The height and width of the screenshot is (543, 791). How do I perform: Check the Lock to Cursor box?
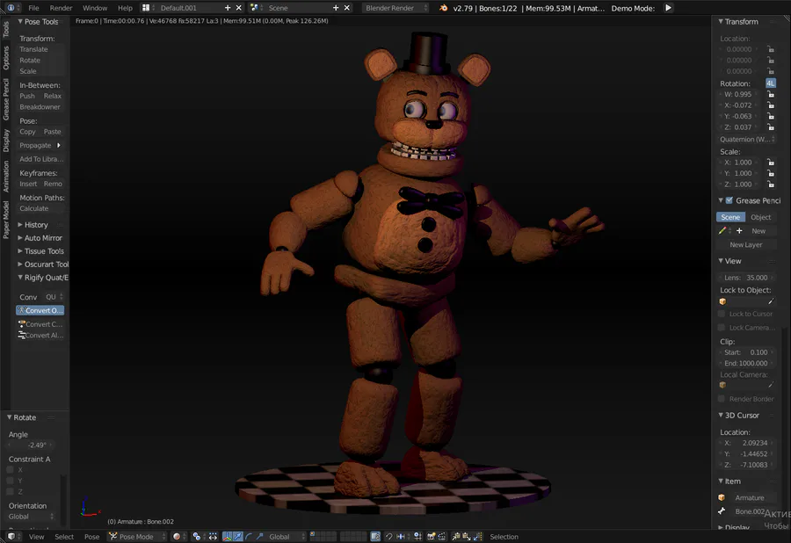coord(722,314)
